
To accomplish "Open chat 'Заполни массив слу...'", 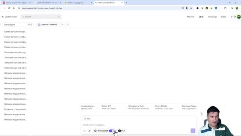I will tap(15, 52).
